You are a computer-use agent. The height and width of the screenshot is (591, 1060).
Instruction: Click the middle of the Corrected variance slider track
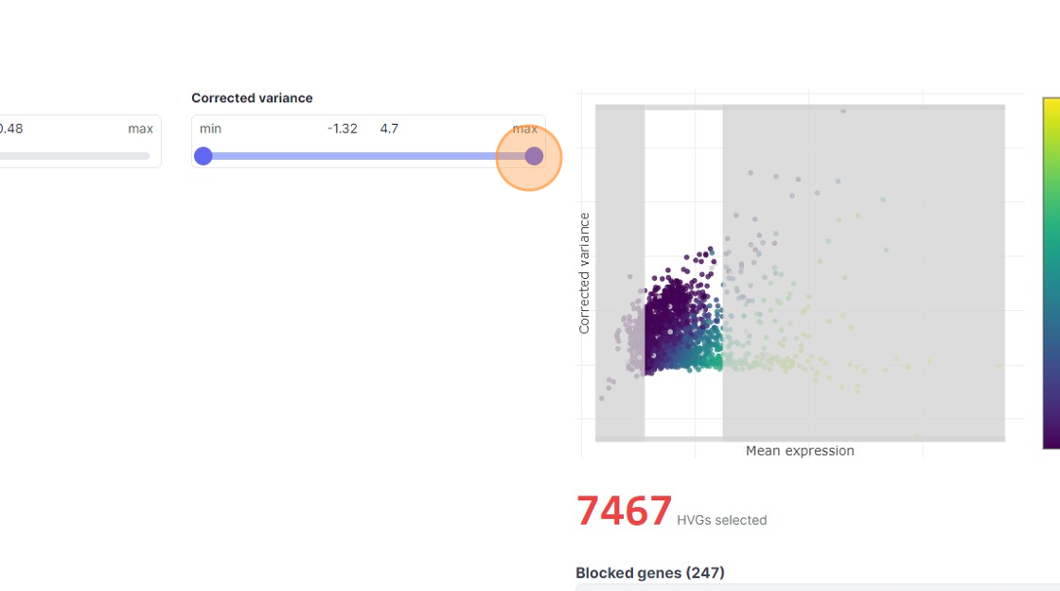[369, 156]
